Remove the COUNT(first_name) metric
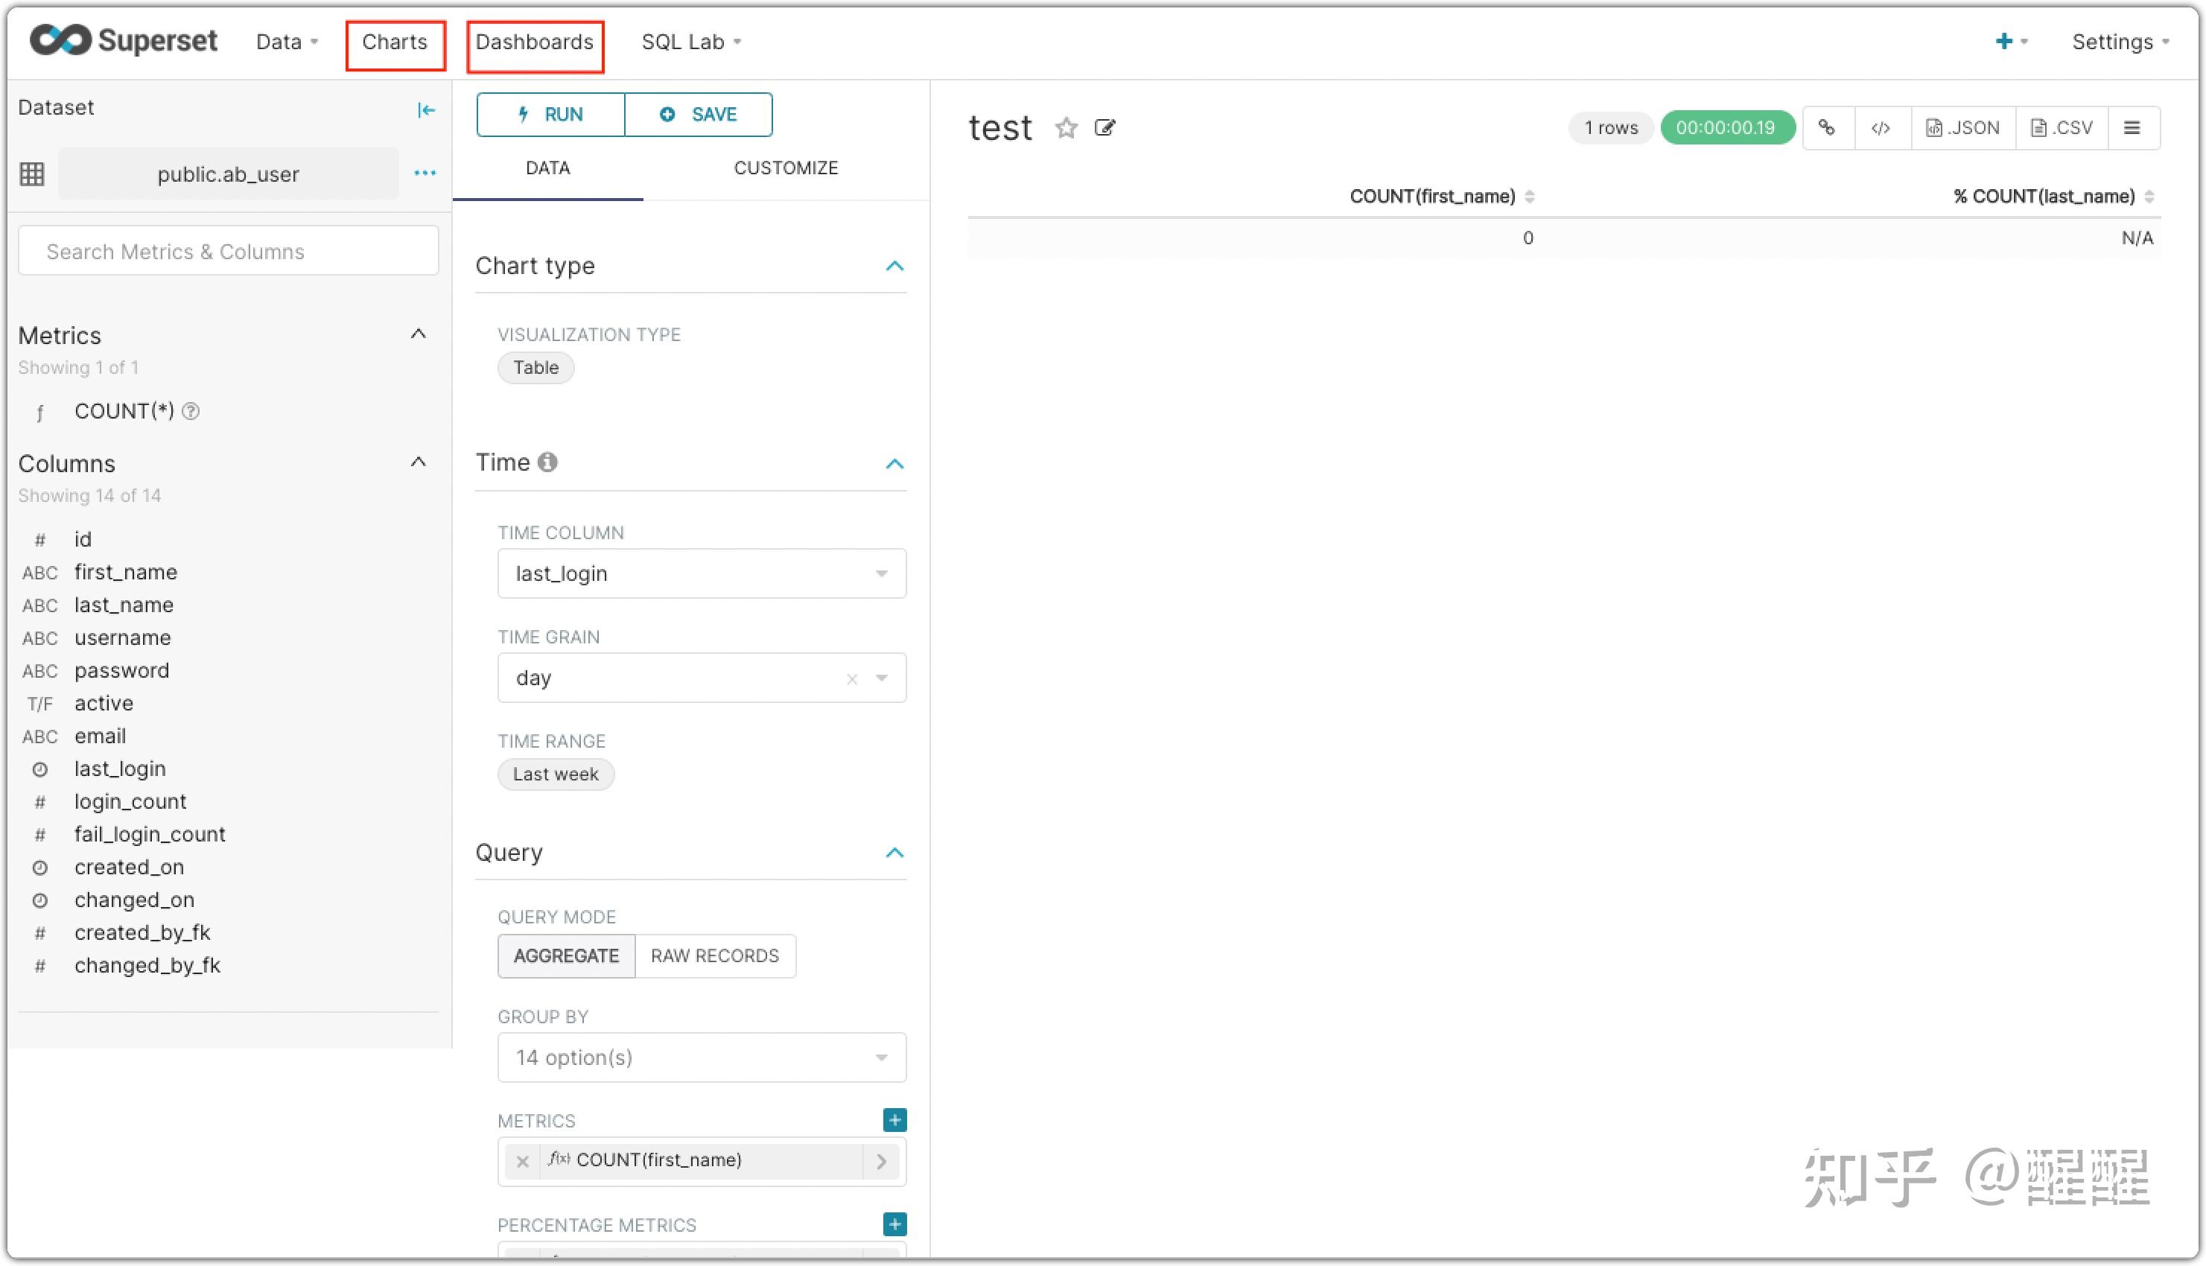Screen dimensions: 2206x1266 point(522,1161)
